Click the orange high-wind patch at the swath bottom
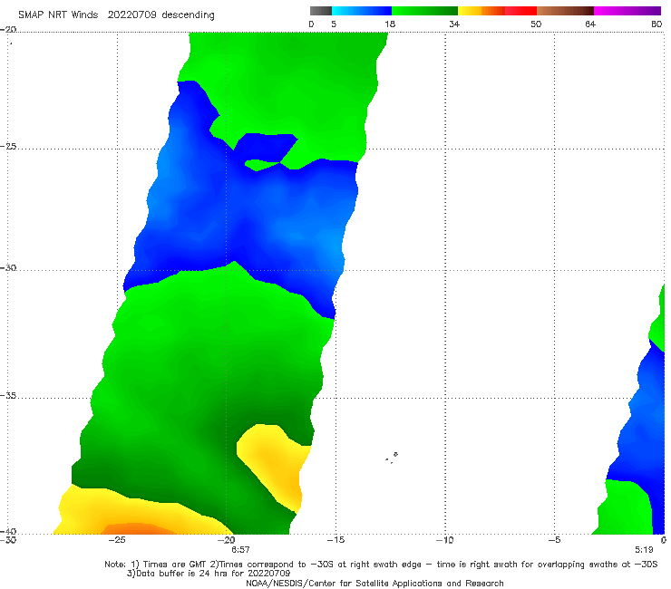The height and width of the screenshot is (589, 671). (139, 529)
